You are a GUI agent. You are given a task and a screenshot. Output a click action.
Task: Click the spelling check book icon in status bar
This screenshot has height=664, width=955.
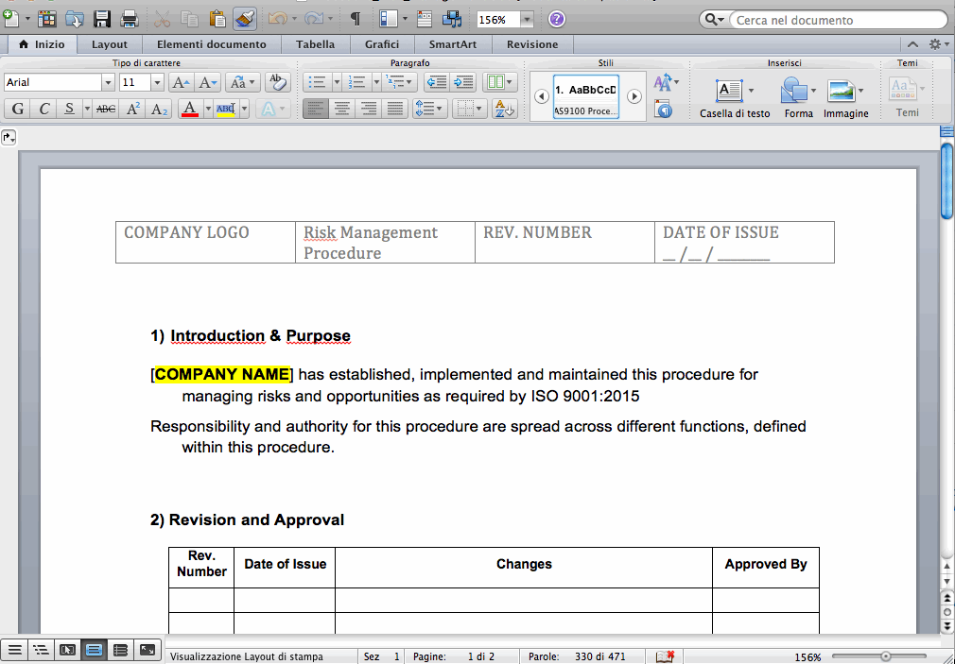pos(665,656)
